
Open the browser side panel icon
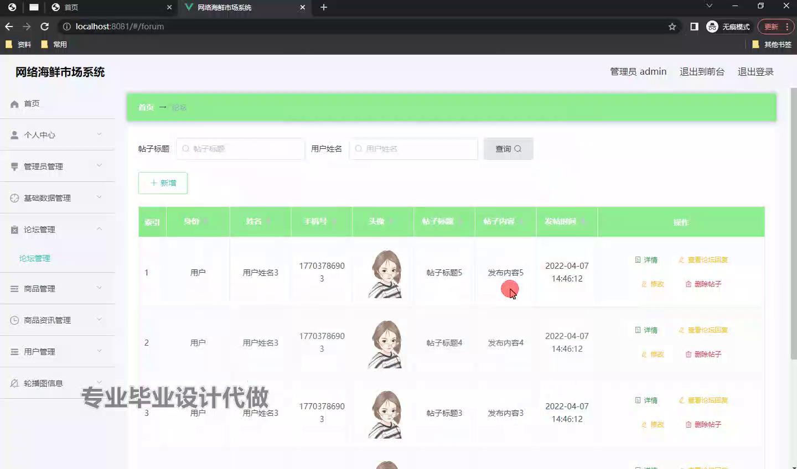click(694, 27)
